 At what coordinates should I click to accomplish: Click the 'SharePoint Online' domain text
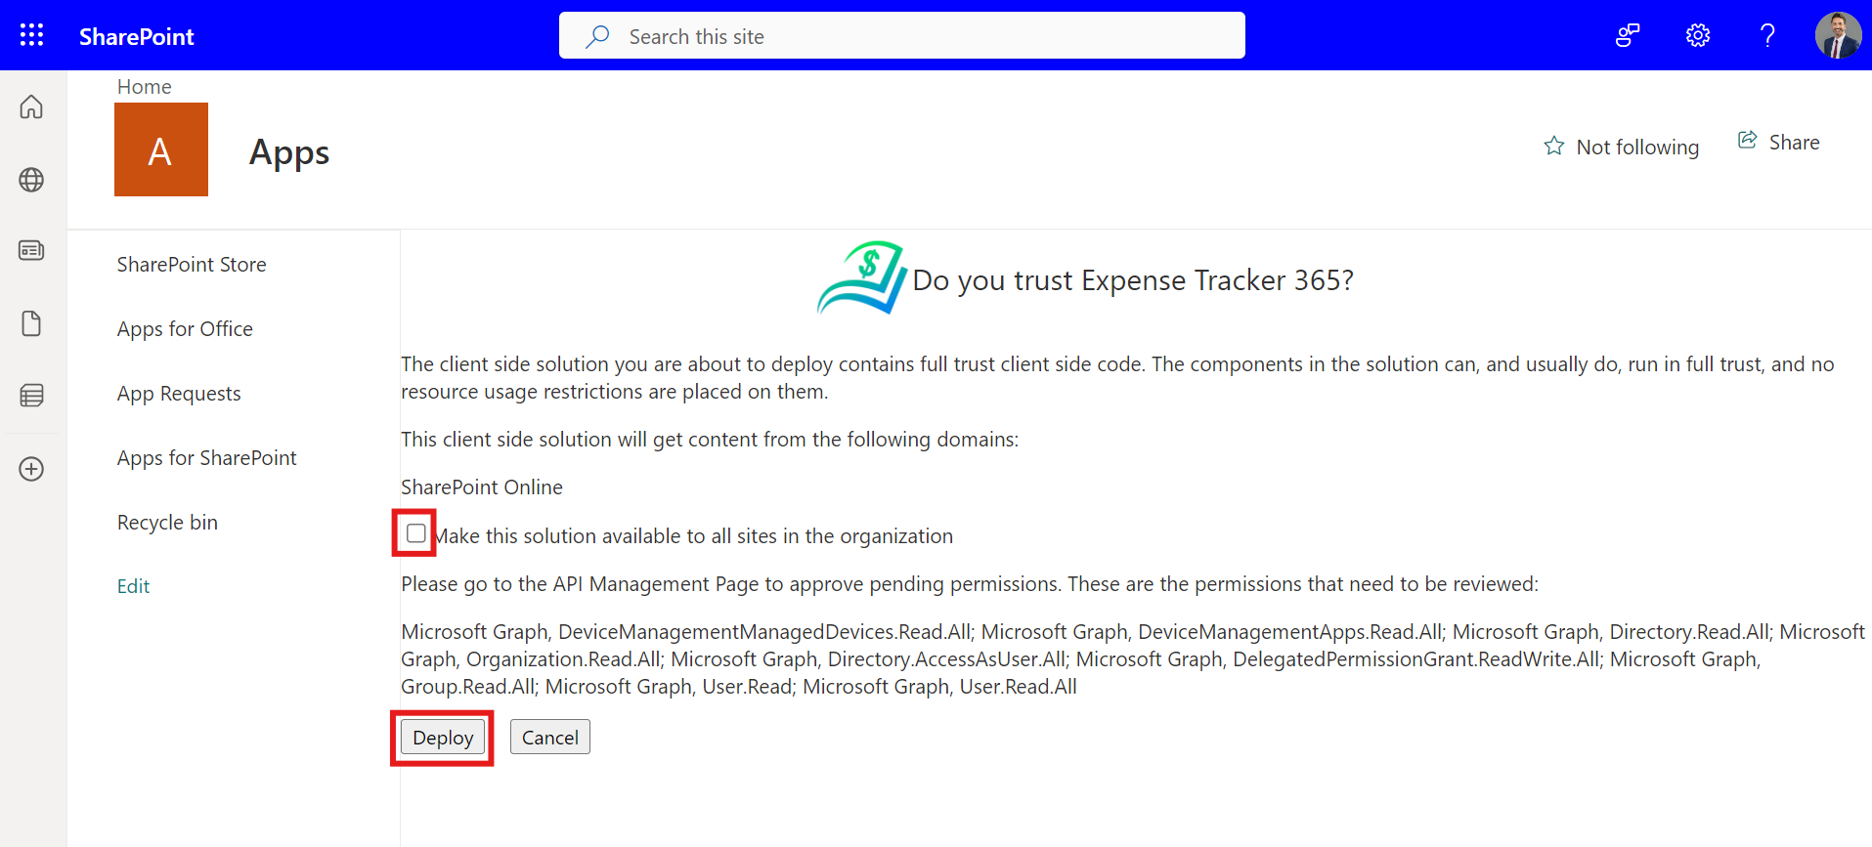[482, 487]
